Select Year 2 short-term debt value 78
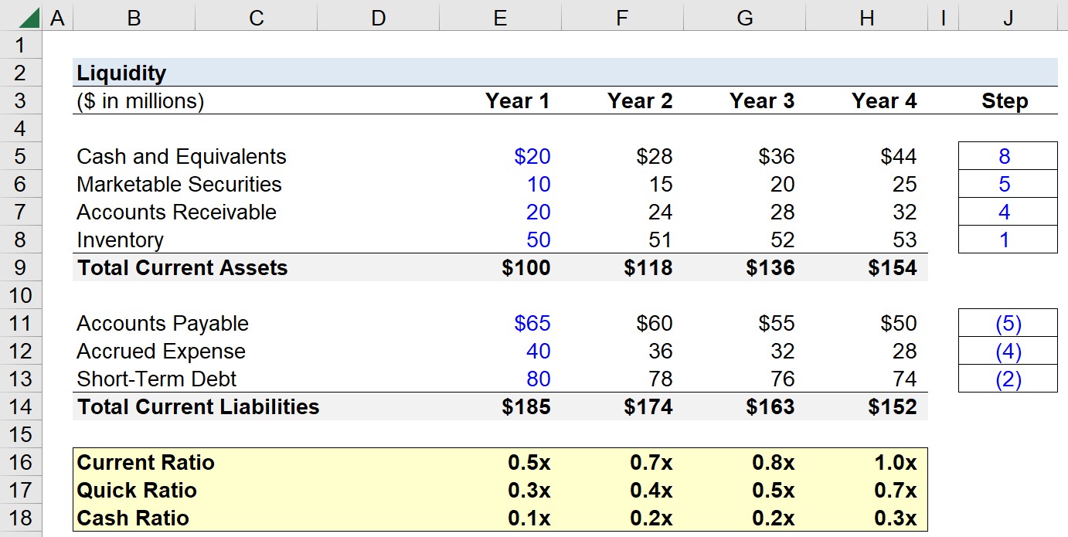1068x537 pixels. [661, 379]
